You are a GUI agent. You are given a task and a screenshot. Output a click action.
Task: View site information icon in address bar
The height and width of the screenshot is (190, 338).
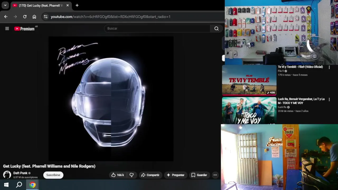pyautogui.click(x=46, y=17)
